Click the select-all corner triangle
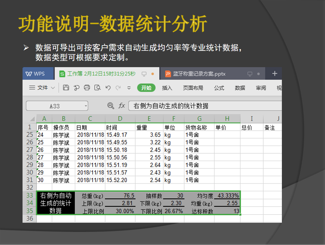Viewport: 325px width, 245px height. tap(32, 119)
